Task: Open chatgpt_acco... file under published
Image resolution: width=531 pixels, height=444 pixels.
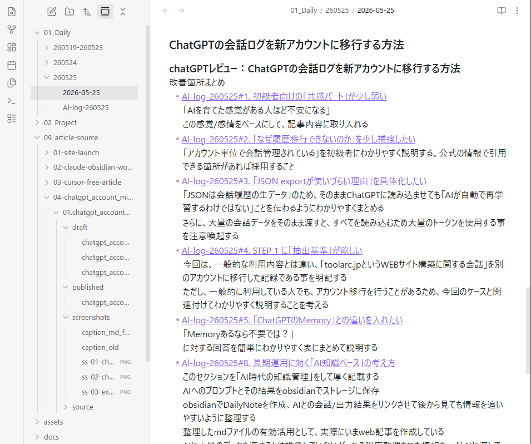Action: point(105,302)
